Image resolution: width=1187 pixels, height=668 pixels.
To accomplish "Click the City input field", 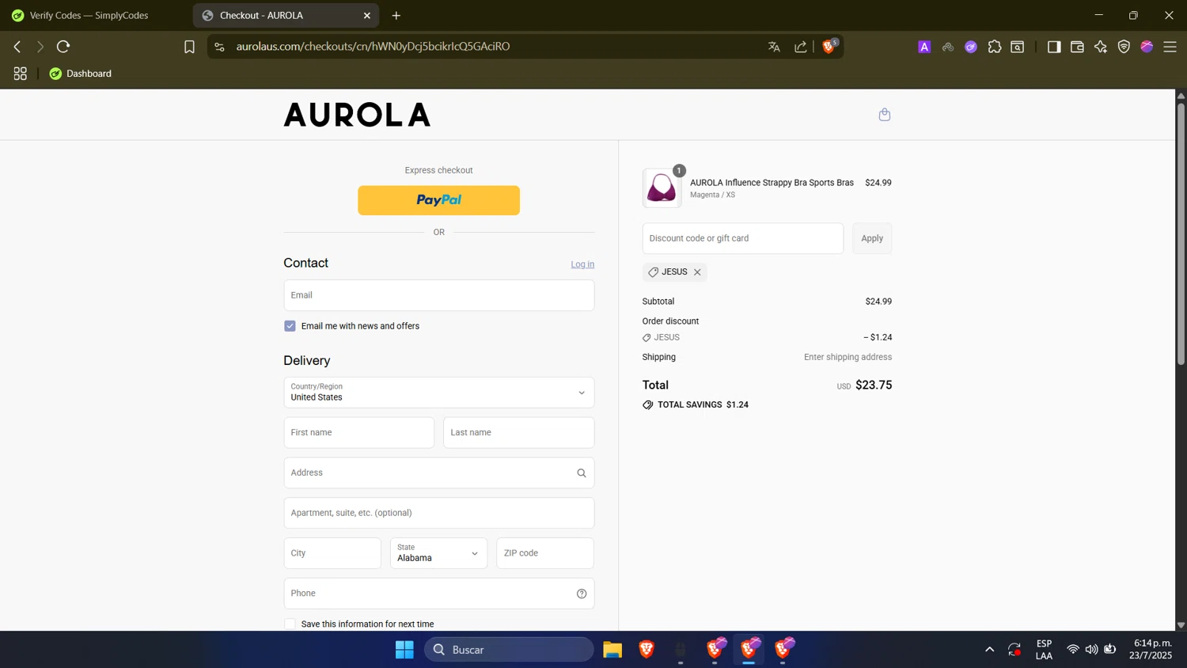I will 332,553.
